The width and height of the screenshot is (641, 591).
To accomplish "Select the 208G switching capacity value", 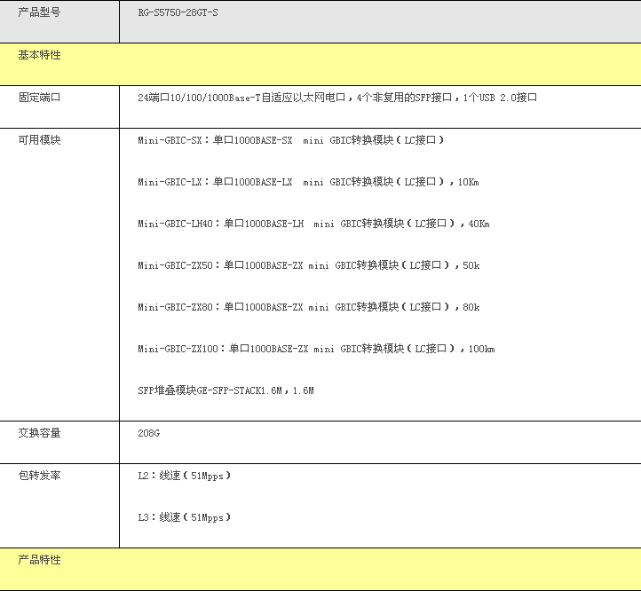I will click(x=149, y=433).
